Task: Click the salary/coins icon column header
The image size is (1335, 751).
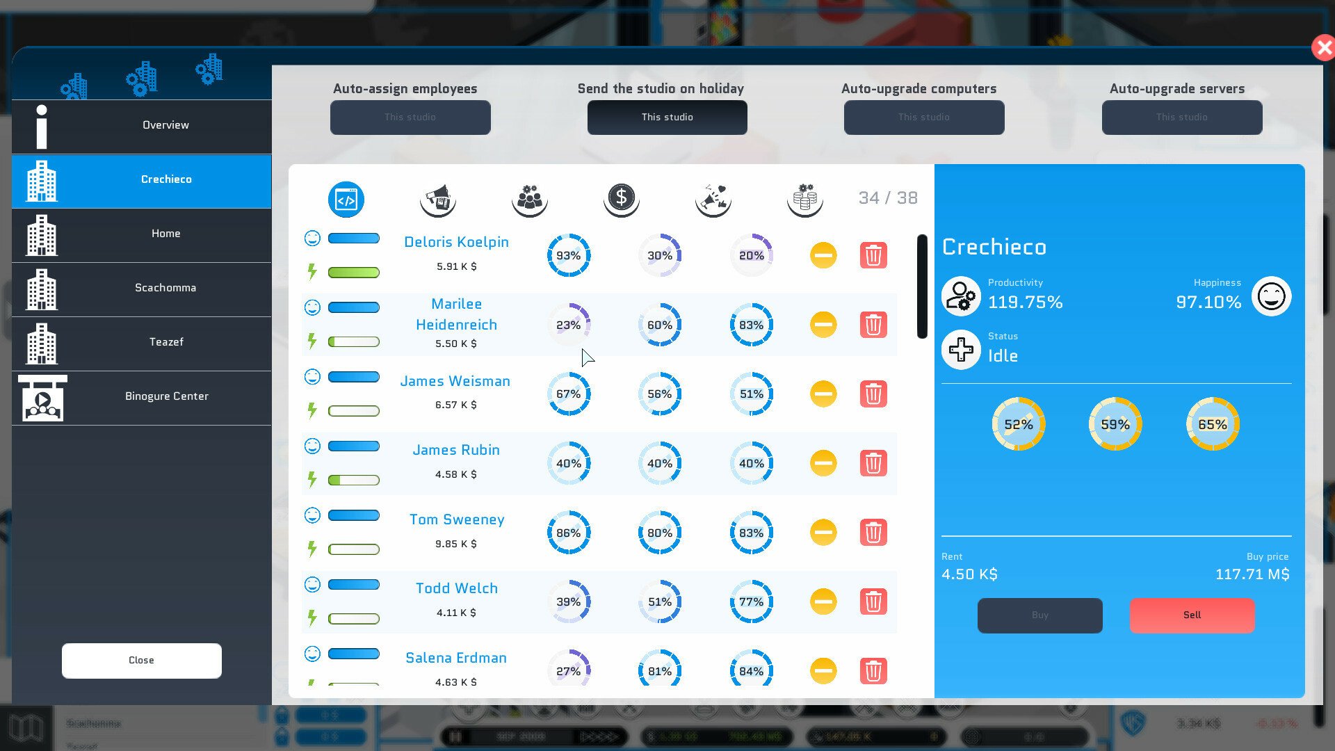Action: [x=622, y=199]
